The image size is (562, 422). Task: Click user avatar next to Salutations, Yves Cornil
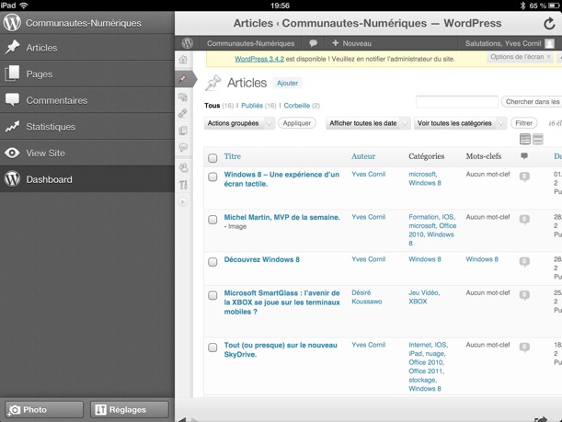549,43
